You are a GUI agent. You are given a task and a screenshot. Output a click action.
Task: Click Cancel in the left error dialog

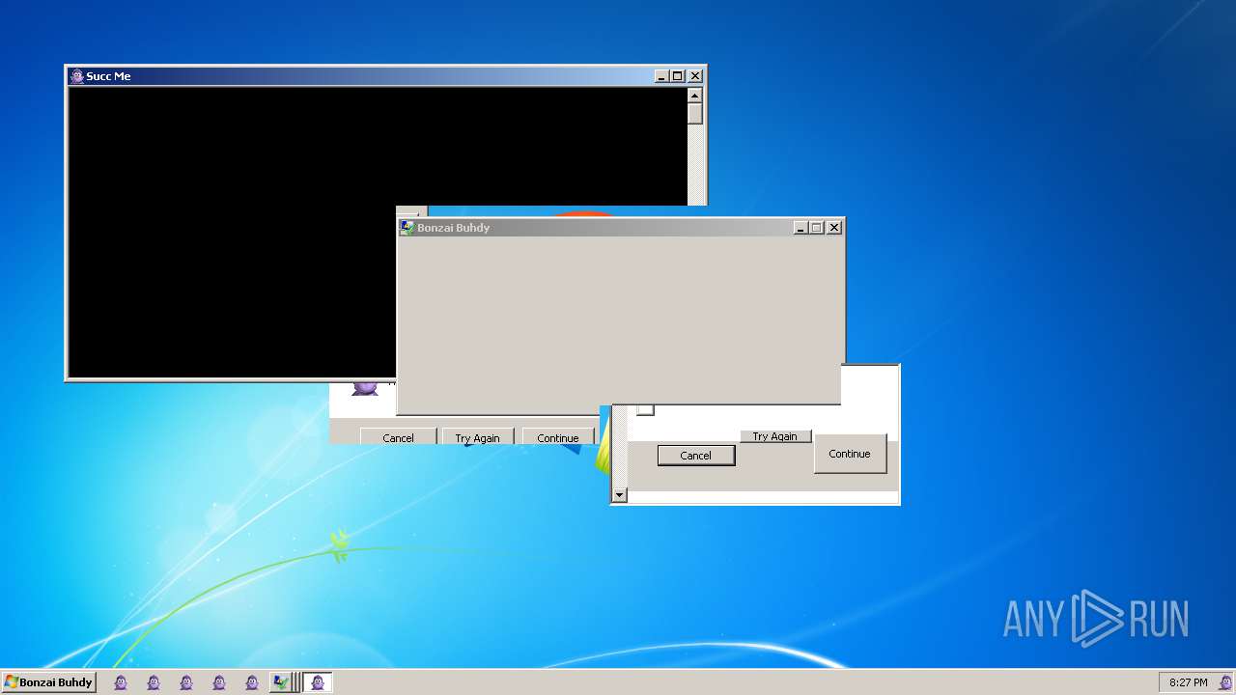coord(398,437)
